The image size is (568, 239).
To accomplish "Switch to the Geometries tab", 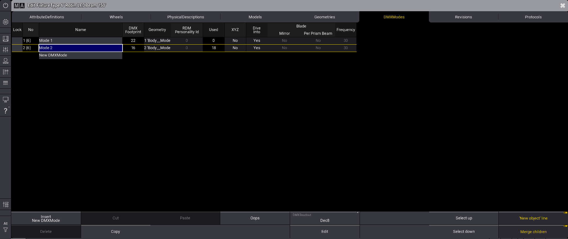I will tap(324, 17).
